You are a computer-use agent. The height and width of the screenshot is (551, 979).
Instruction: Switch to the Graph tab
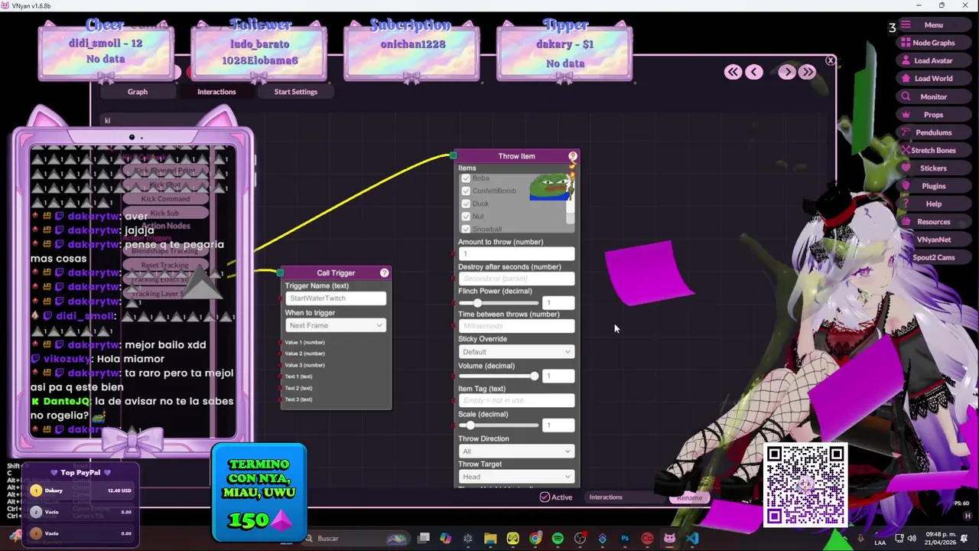tap(138, 92)
